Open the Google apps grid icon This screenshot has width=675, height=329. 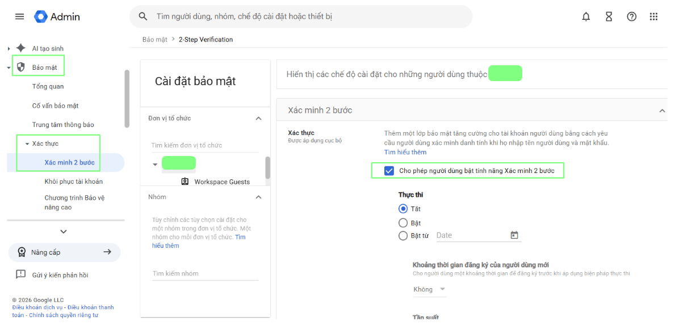point(653,17)
